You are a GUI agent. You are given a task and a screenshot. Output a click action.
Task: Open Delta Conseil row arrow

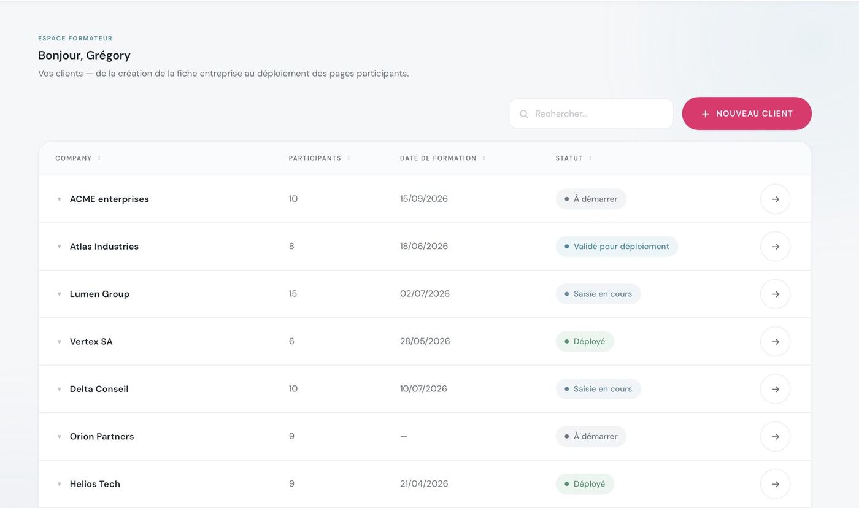775,389
